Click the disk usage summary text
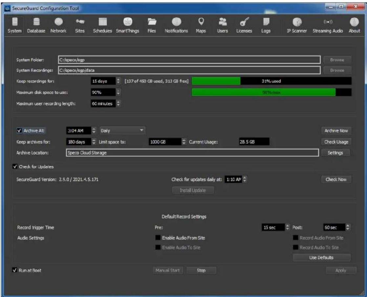 [156, 81]
